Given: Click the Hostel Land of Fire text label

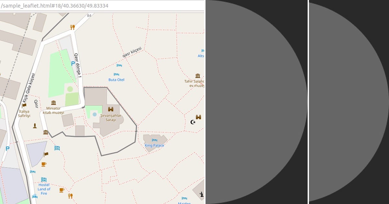Looking at the screenshot, I should (44, 188).
